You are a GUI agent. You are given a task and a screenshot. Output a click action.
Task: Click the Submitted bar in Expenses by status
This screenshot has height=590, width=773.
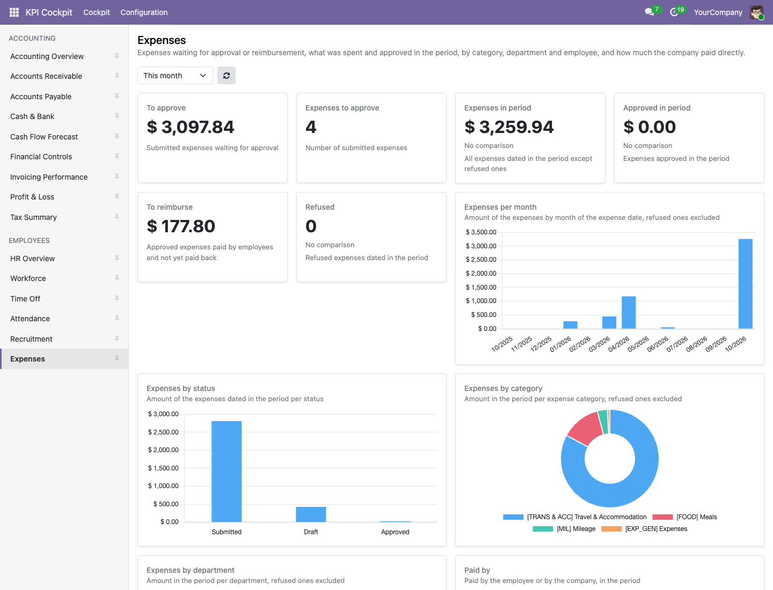point(227,471)
